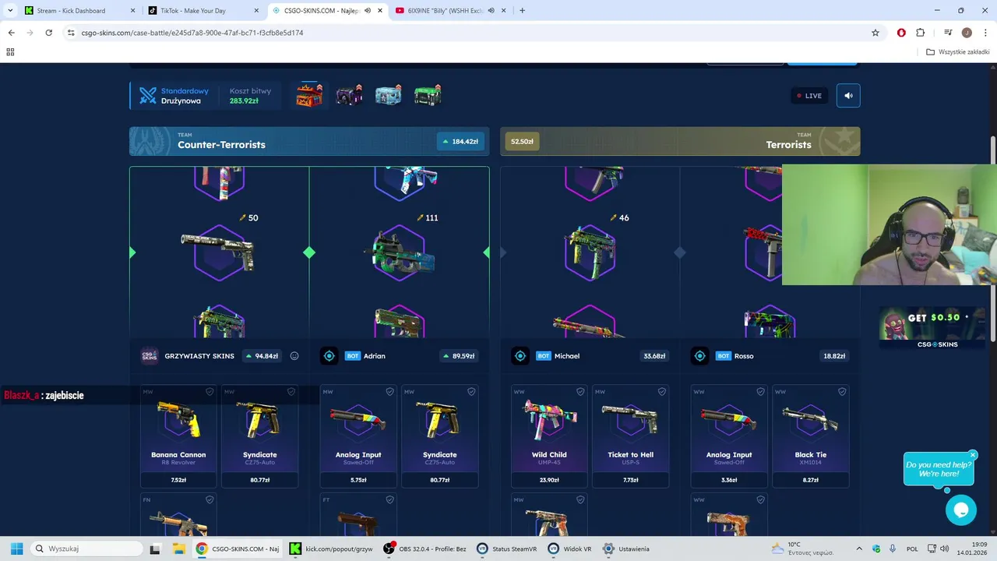Open the live chat support button
This screenshot has width=997, height=561.
[x=961, y=510]
